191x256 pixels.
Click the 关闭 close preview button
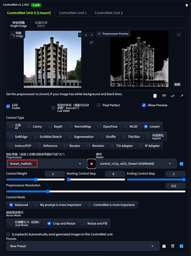177,84
